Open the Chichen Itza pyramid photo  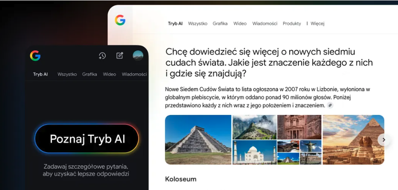coord(198,140)
